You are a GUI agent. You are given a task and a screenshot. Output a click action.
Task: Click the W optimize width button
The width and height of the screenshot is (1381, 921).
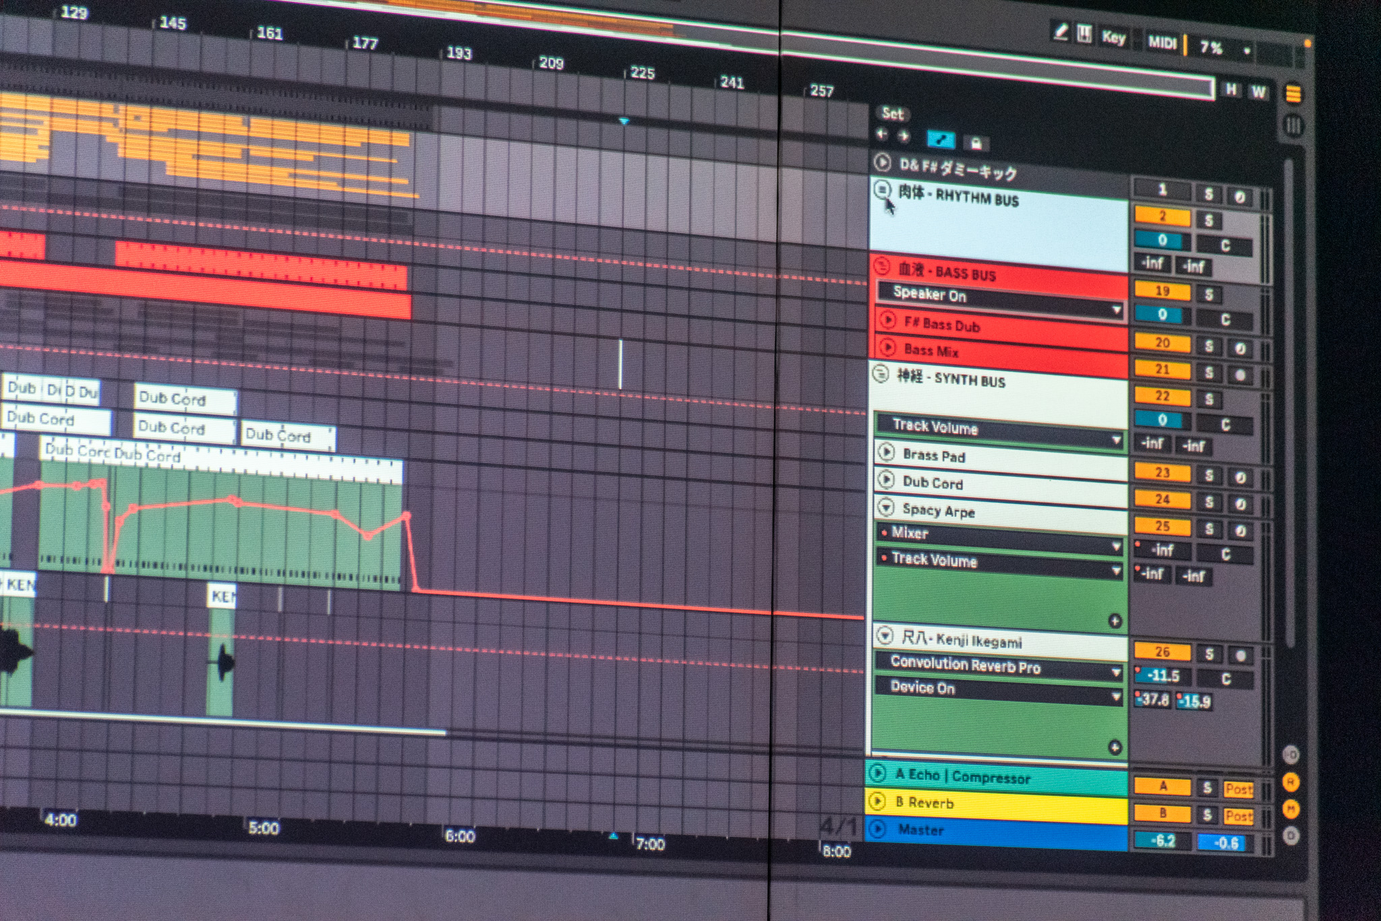click(x=1258, y=92)
